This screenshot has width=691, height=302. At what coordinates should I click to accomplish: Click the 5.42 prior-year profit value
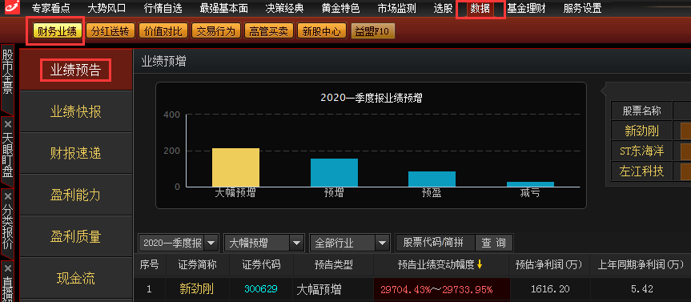641,289
